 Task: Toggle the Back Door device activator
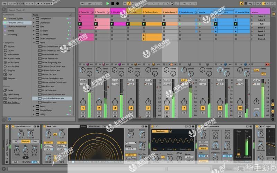click(44, 126)
